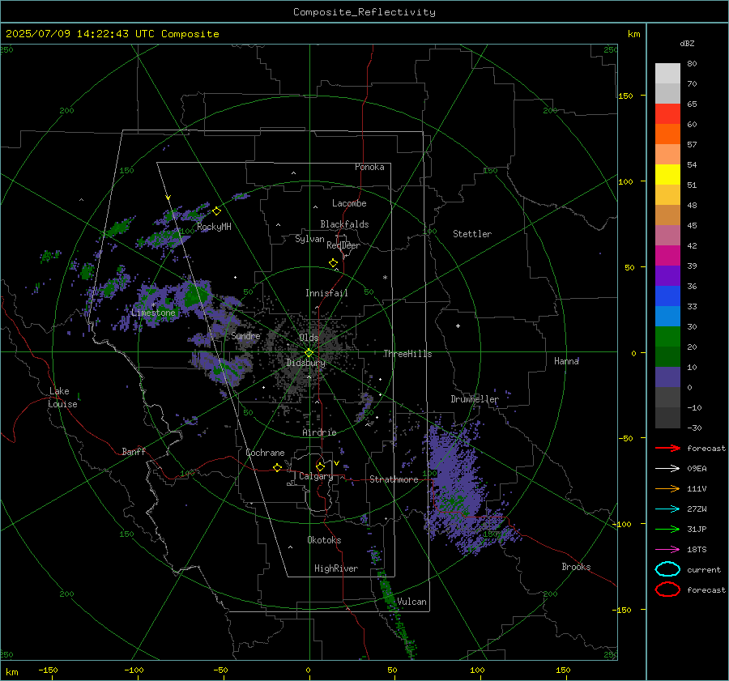Select the bright green 30 dBZ swatch
The image size is (729, 681).
point(667,336)
